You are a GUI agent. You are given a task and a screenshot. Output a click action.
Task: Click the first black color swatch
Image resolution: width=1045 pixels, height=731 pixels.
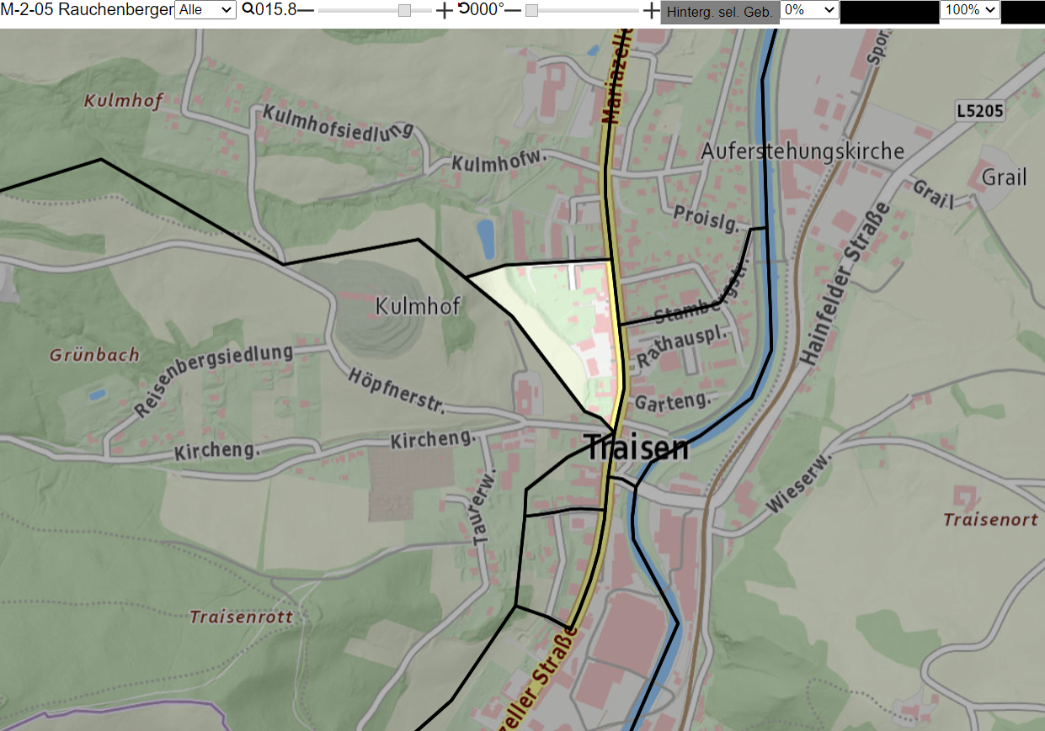pos(889,12)
